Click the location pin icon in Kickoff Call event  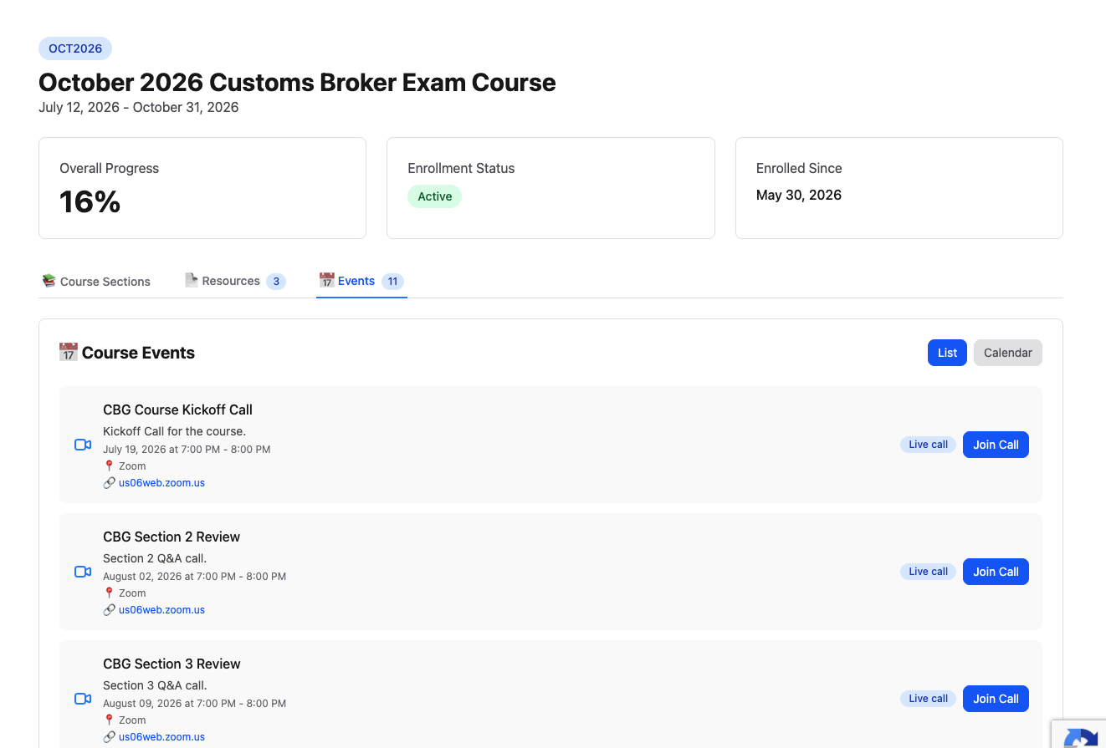click(x=109, y=466)
